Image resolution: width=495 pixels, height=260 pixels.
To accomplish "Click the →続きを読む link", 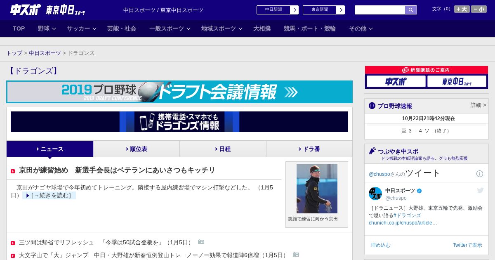I will coord(49,196).
